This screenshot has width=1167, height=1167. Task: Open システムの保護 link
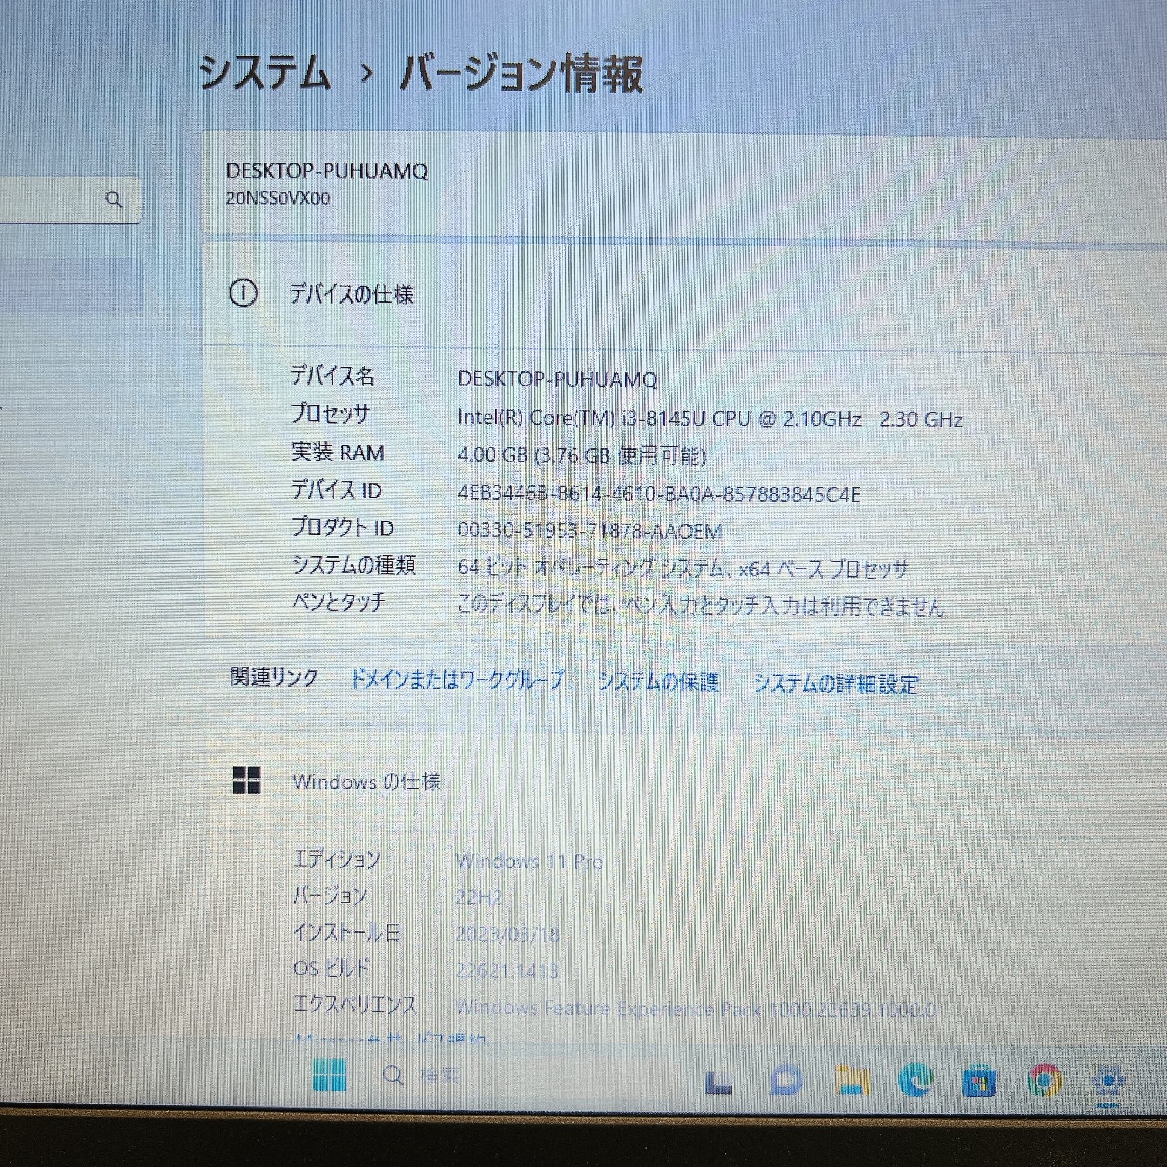pyautogui.click(x=658, y=681)
